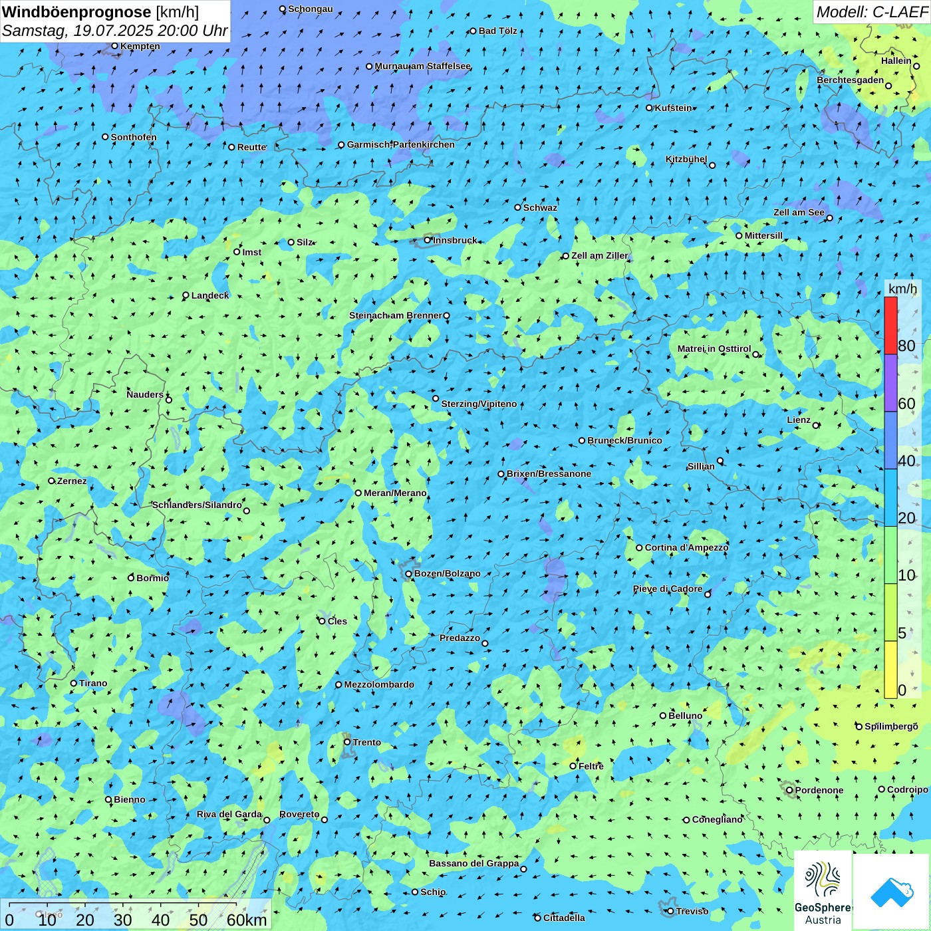This screenshot has height=931, width=931.
Task: Click the Riva del Garda label
Action: 229,814
